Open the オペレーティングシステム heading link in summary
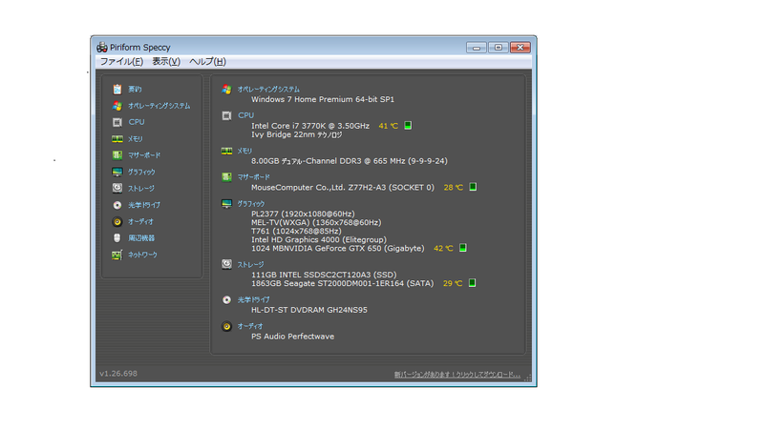The height and width of the screenshot is (429, 764). 268,89
